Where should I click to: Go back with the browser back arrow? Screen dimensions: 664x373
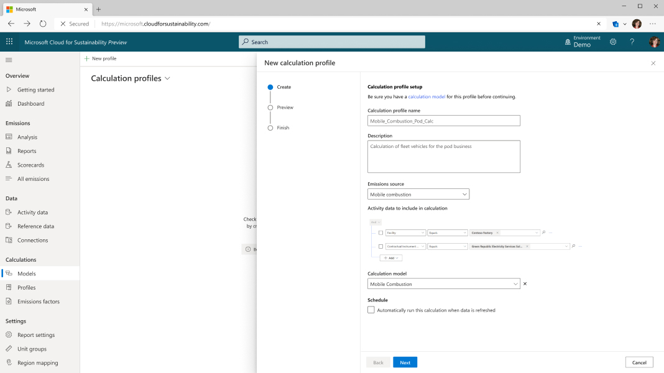pyautogui.click(x=11, y=24)
